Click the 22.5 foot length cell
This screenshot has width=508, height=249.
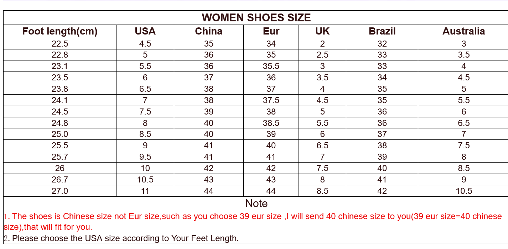(x=60, y=44)
